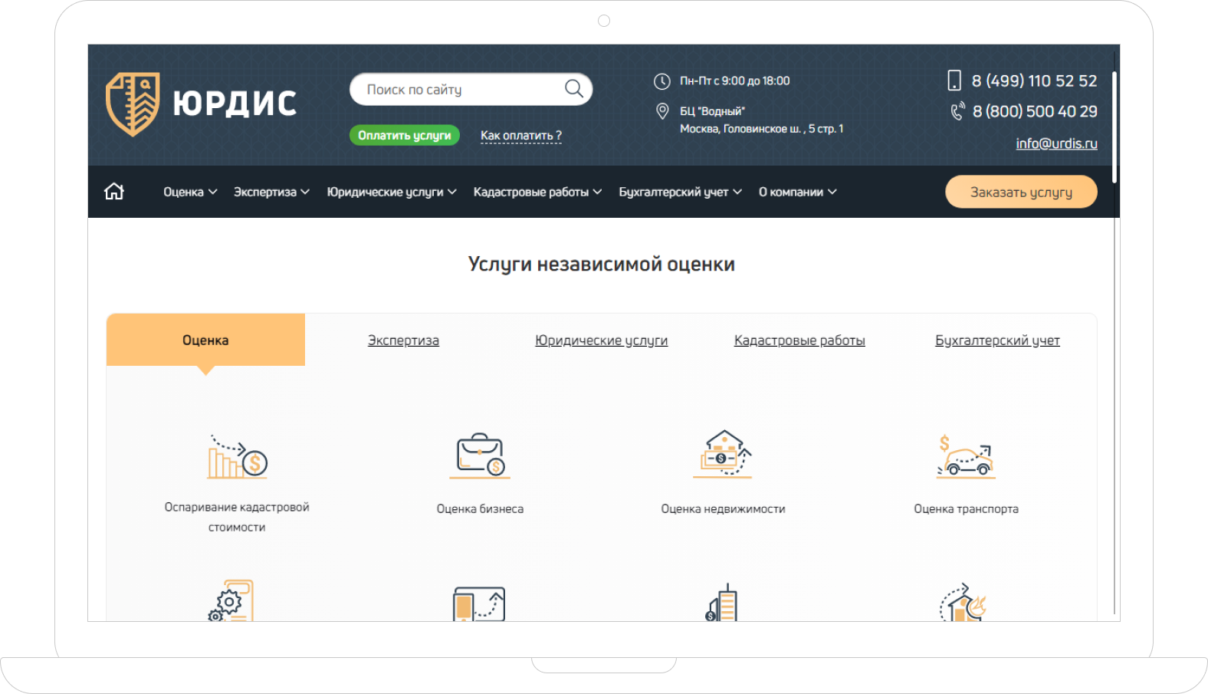Expand the Экспертиза navigation dropdown
The image size is (1208, 694).
click(271, 192)
